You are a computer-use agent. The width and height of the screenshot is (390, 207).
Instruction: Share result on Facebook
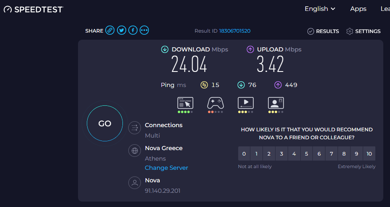point(133,30)
